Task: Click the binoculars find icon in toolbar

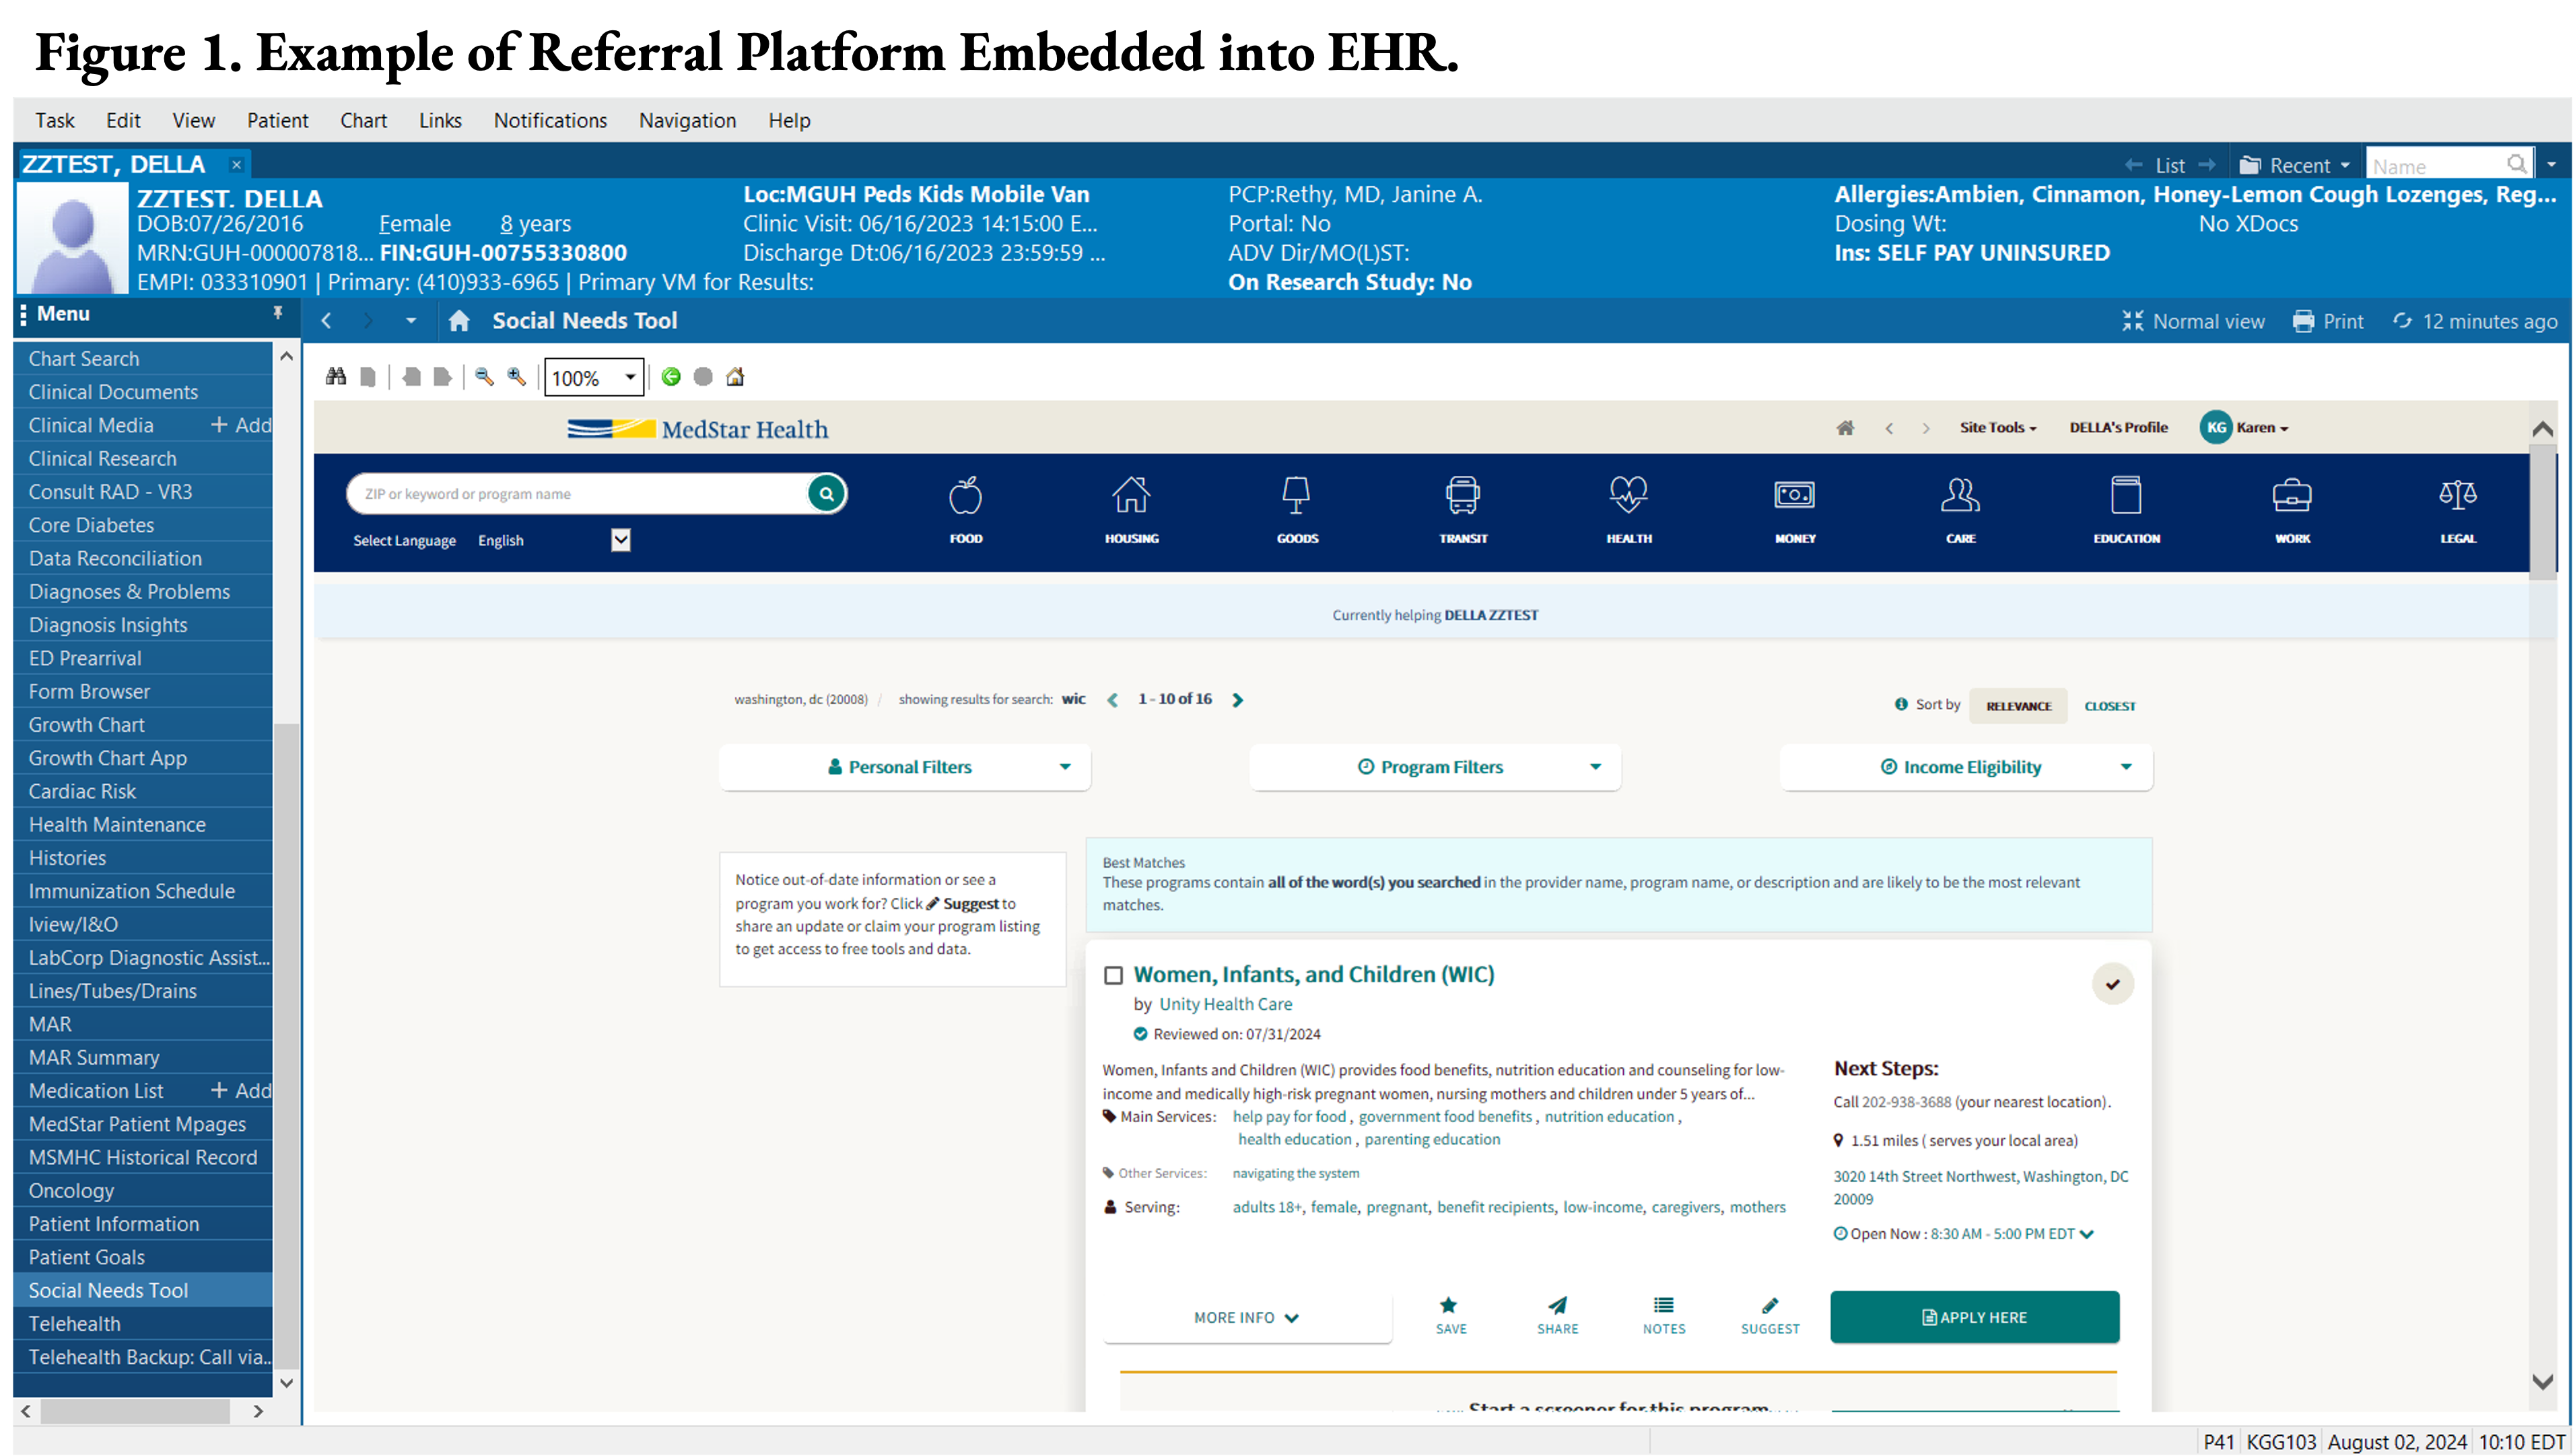Action: point(336,376)
